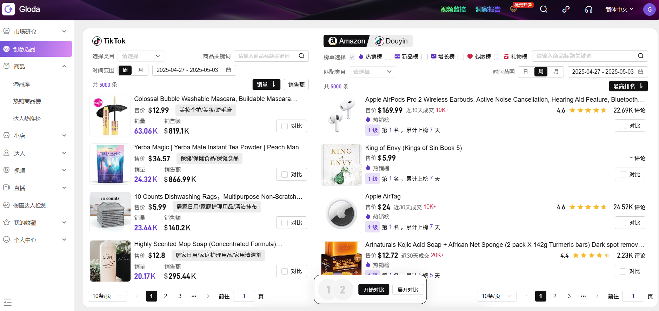Check 对比 for Apple AirTag
Viewport: 659px width, 311px height.
pyautogui.click(x=623, y=223)
